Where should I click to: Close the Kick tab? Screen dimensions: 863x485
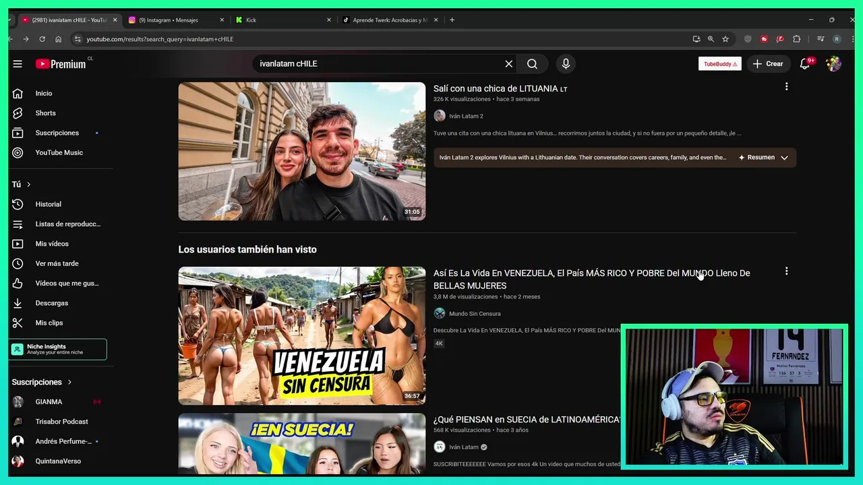click(329, 20)
